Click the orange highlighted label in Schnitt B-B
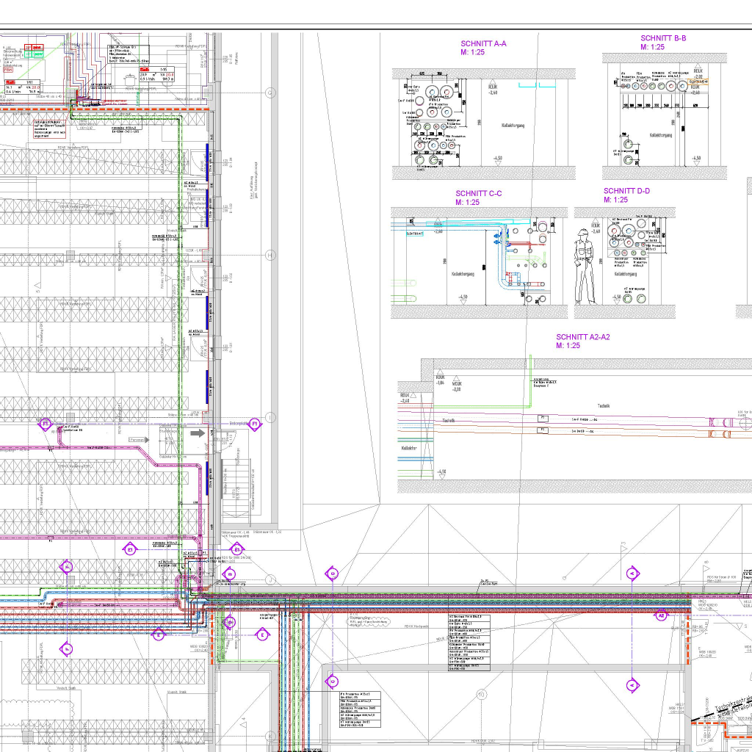Viewport: 752px width, 752px height. pyautogui.click(x=698, y=82)
